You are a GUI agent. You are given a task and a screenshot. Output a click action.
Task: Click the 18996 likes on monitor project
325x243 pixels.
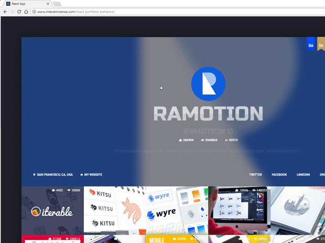242,190
